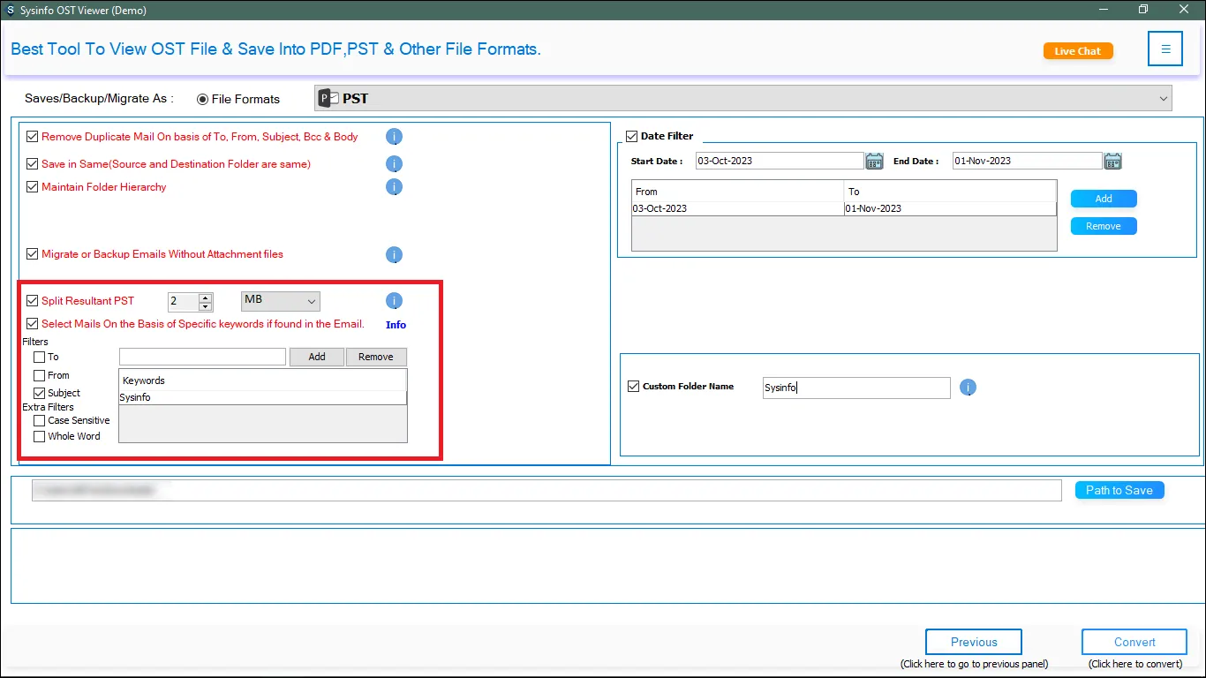1206x678 pixels.
Task: Open the Start Date calendar picker
Action: [874, 161]
